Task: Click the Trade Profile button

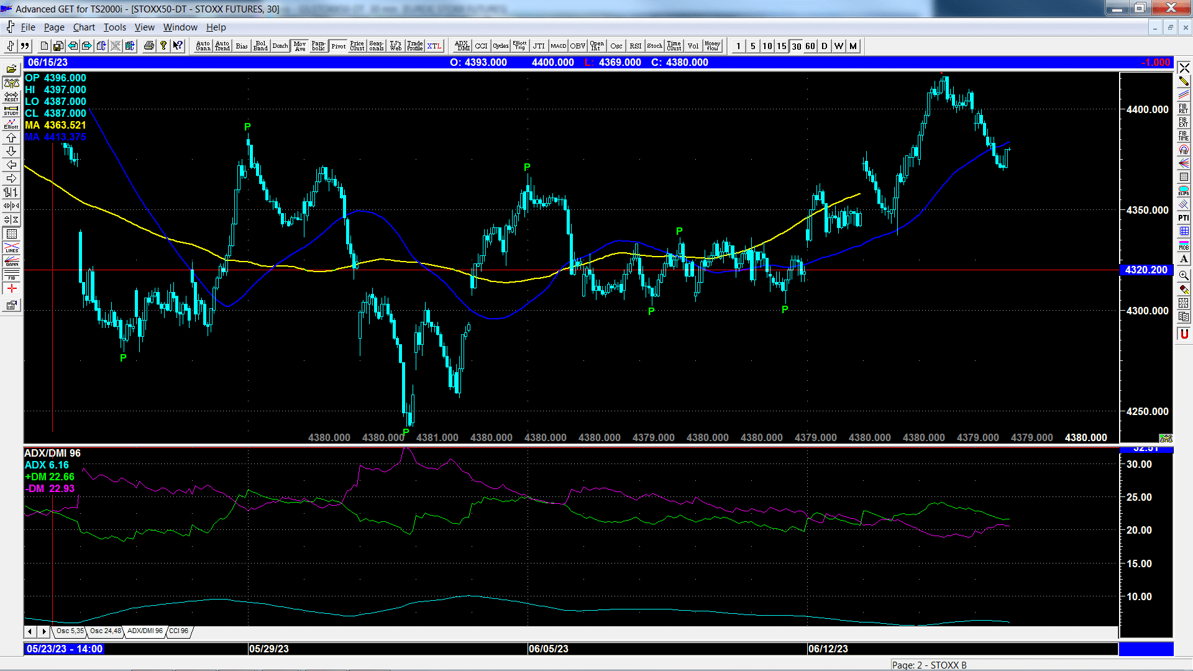Action: coord(415,46)
